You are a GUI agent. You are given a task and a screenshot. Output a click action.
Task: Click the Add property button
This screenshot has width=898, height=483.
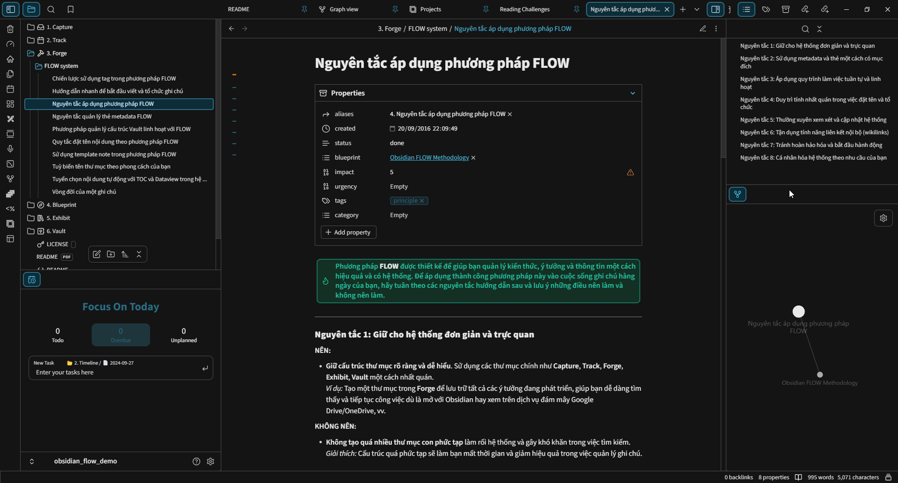(348, 232)
